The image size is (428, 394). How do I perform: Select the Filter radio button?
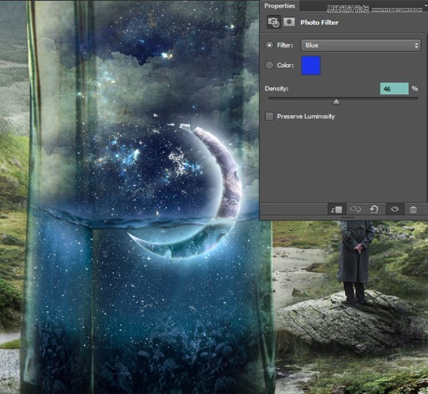pos(270,45)
